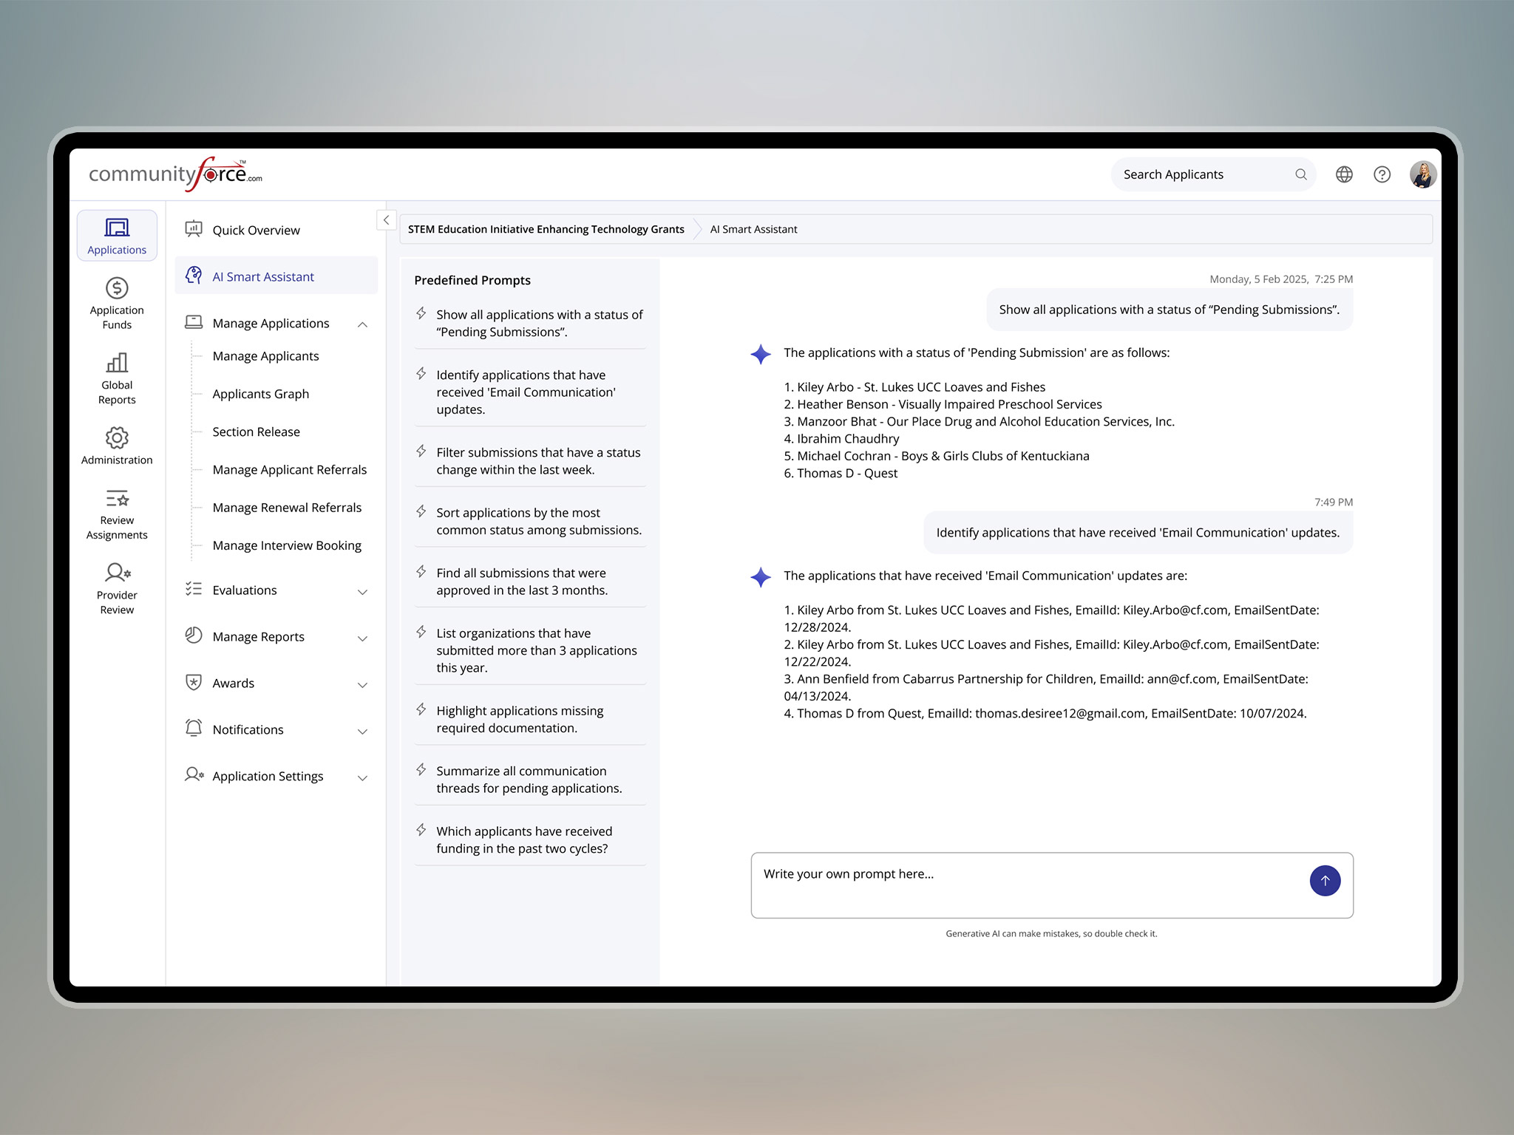This screenshot has width=1514, height=1135.
Task: Open Administration gear icon
Action: [117, 438]
